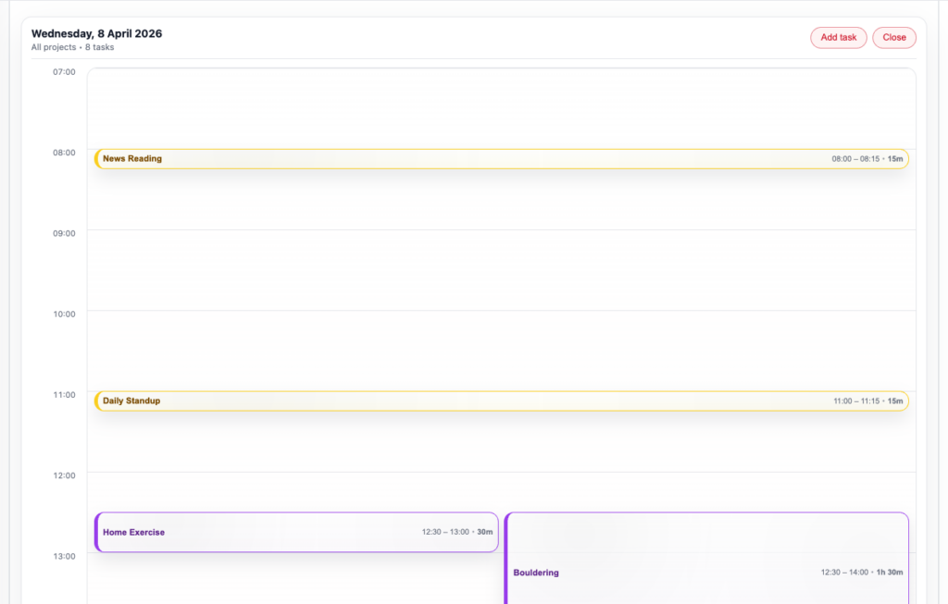Click News Reading's 08:00 – 08:15 time text
The width and height of the screenshot is (948, 604).
click(855, 159)
